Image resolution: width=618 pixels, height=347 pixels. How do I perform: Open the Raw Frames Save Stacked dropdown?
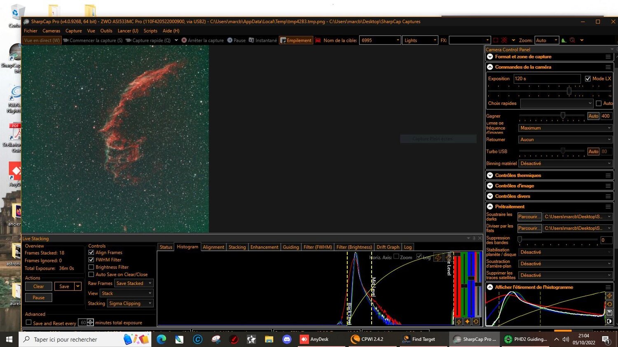tap(134, 283)
